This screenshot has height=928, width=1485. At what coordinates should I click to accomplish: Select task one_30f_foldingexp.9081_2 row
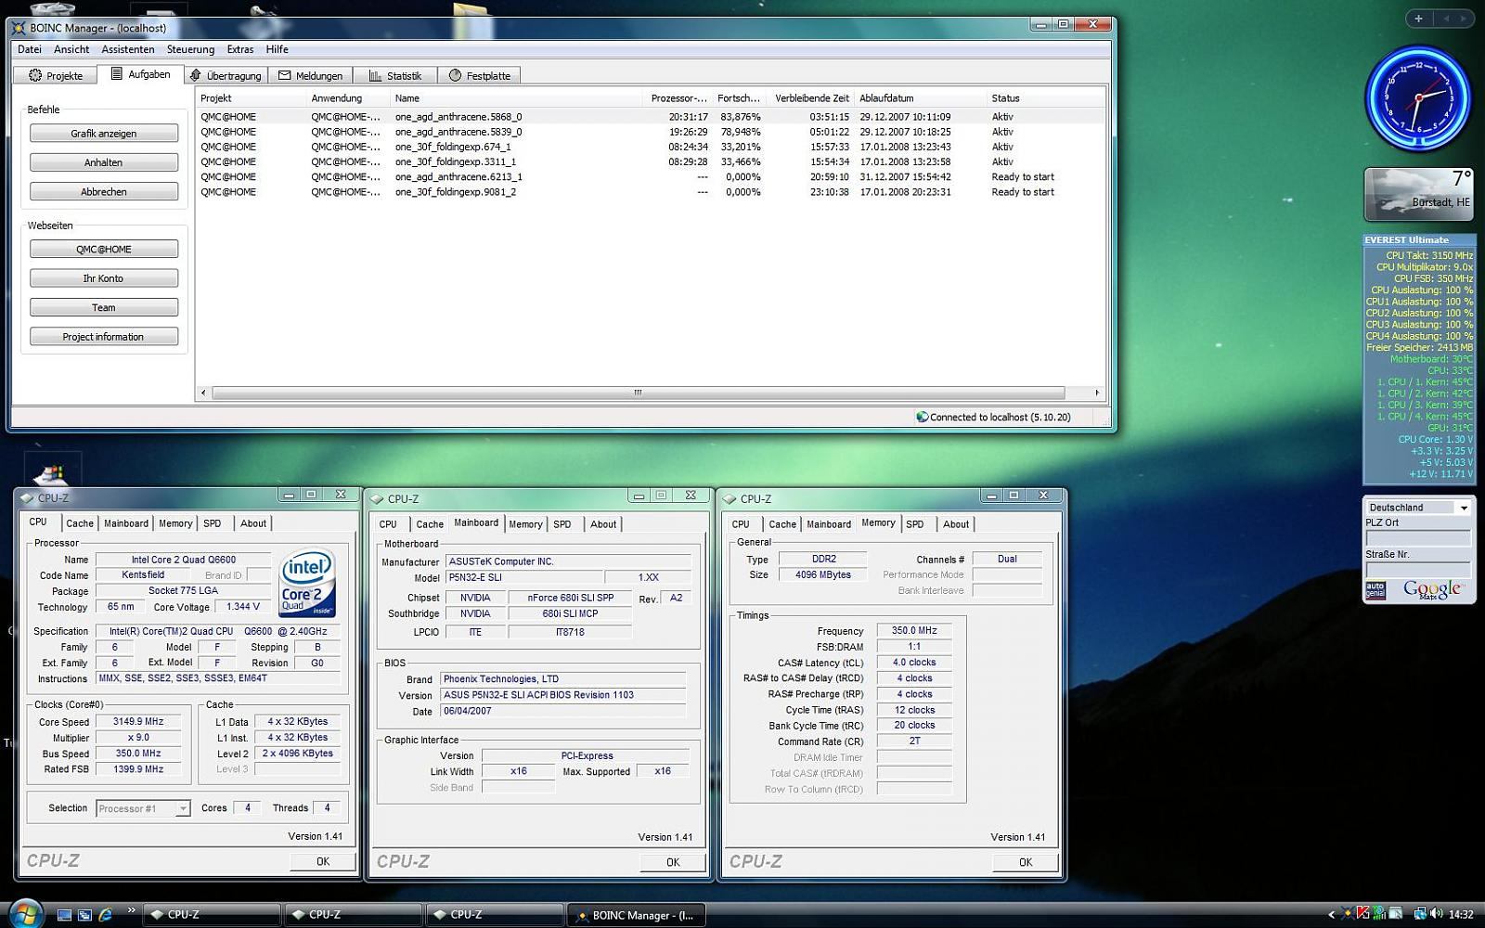[650, 192]
